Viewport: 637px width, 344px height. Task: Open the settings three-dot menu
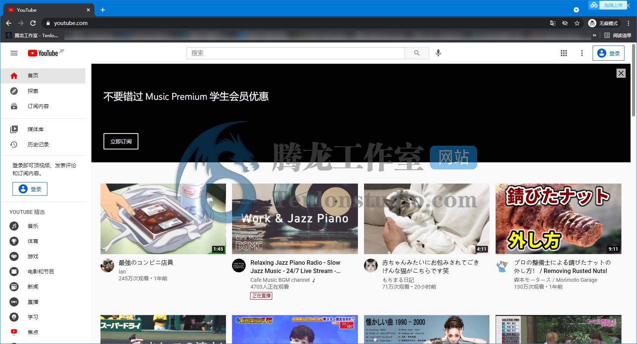pyautogui.click(x=582, y=53)
